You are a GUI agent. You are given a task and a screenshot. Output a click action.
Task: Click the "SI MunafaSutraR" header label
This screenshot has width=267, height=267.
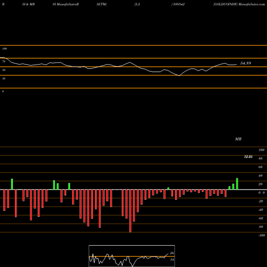(x=66, y=4)
